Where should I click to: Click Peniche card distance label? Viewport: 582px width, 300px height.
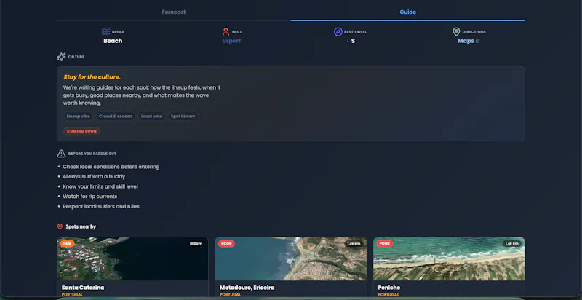click(512, 244)
